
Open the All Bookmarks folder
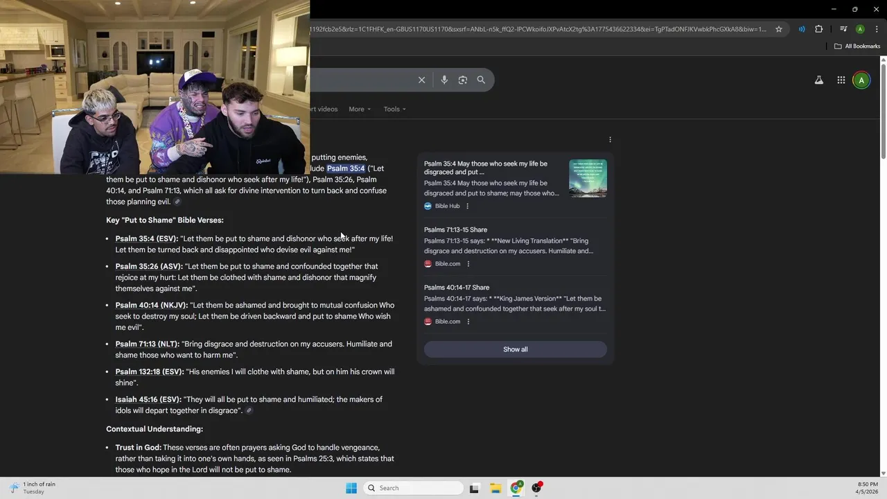pos(857,46)
